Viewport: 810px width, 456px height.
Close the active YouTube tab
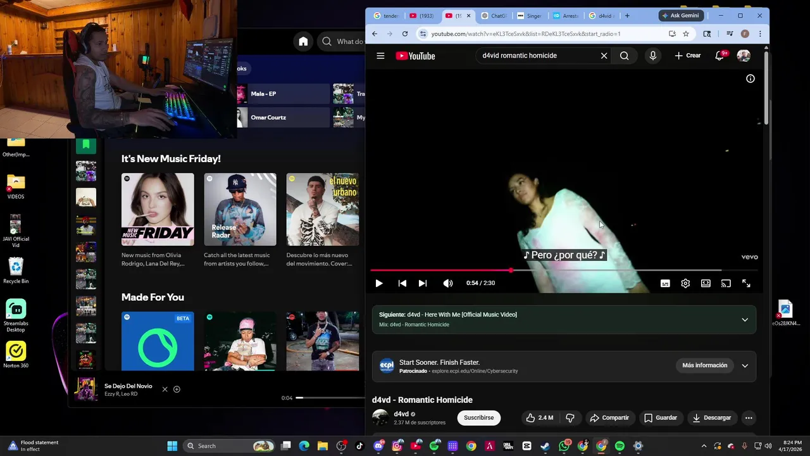(468, 16)
